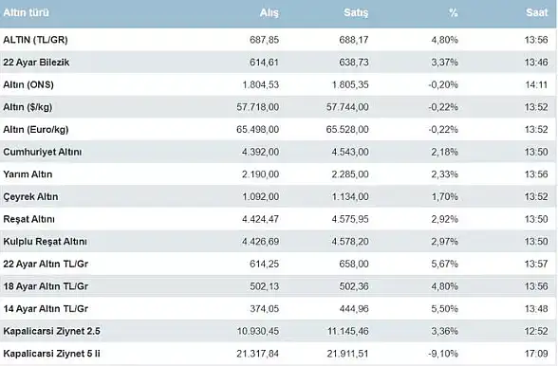Open Kapalicarsi Ziynet 5 li entry
Image resolution: width=558 pixels, height=366 pixels.
(278, 354)
